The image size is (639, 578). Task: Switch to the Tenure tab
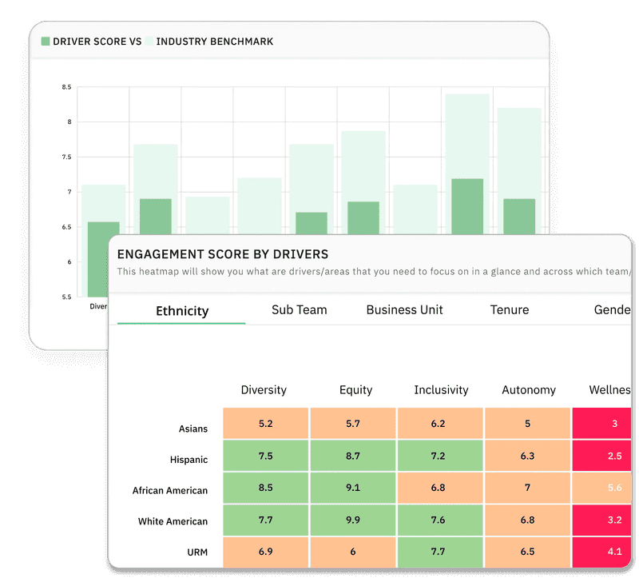(510, 310)
